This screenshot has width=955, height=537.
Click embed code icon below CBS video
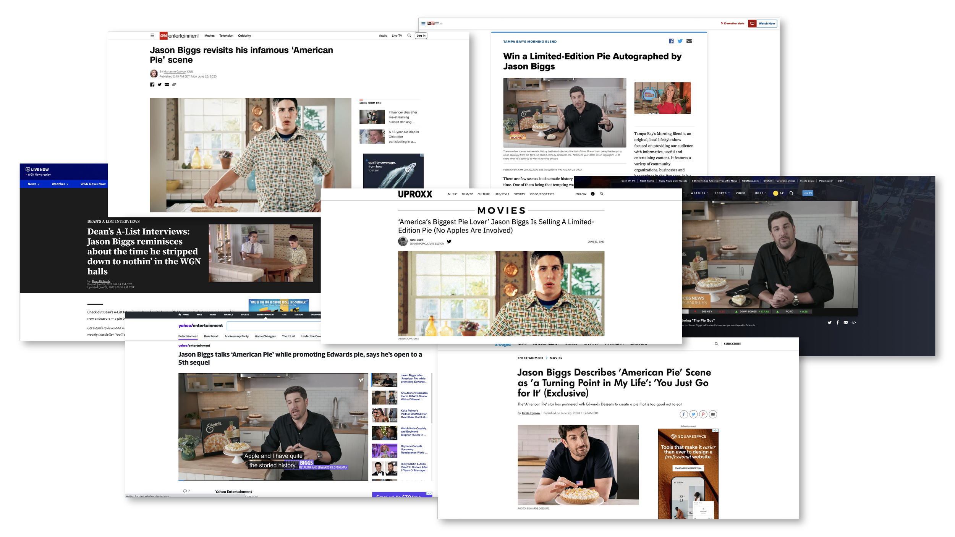point(854,323)
